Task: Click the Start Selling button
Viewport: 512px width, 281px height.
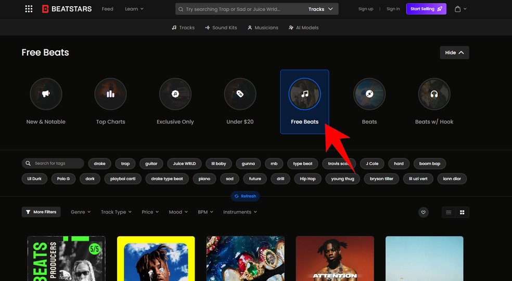Action: 426,9
